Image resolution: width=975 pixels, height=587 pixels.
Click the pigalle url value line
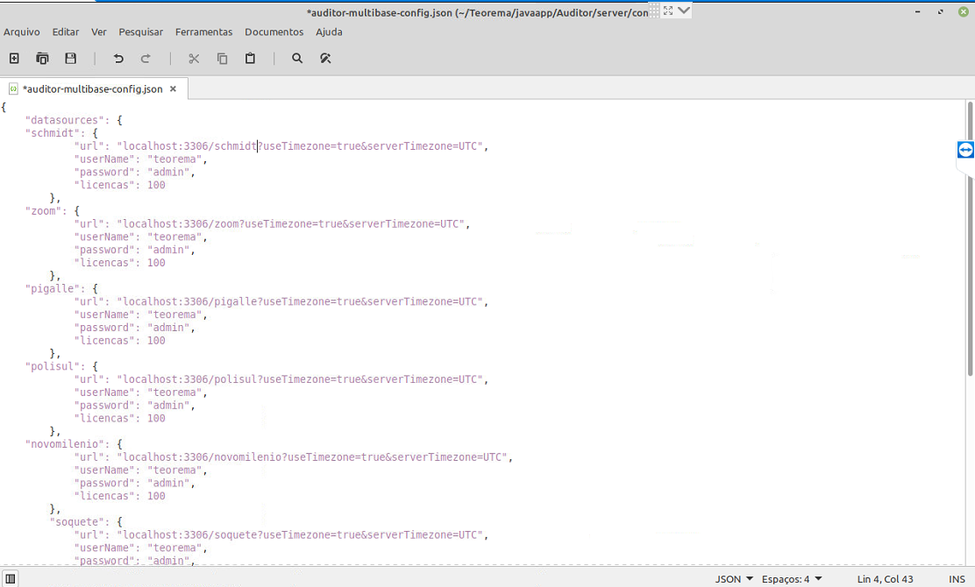point(281,301)
